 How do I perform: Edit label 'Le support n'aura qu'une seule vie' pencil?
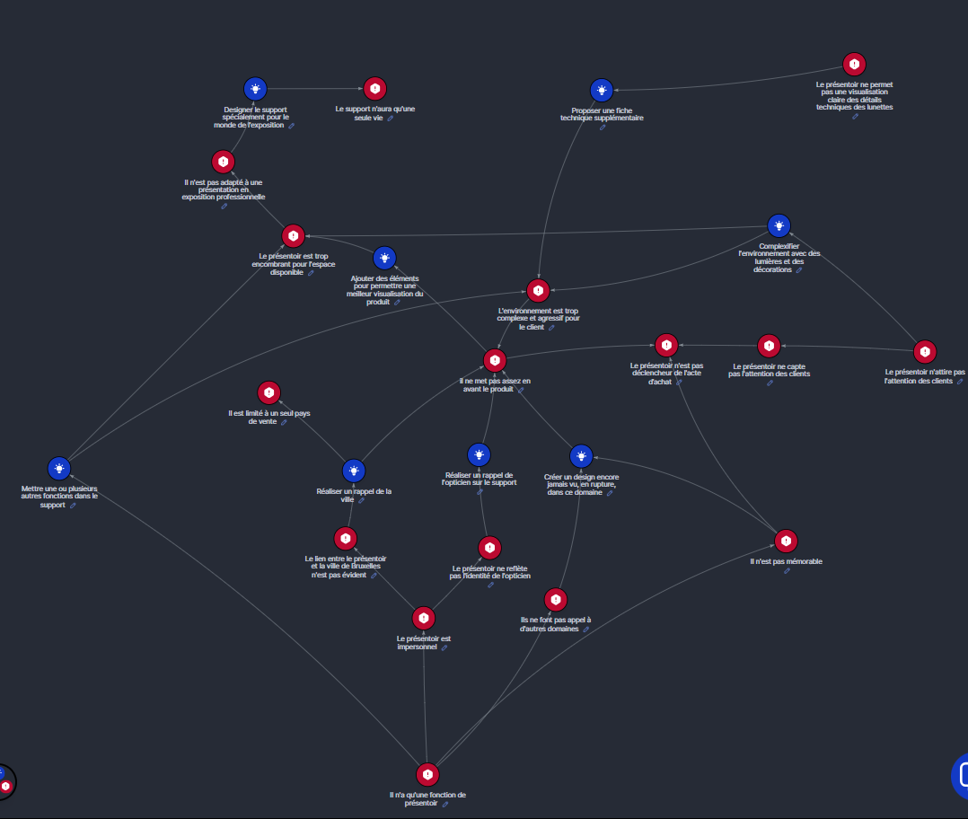[390, 119]
